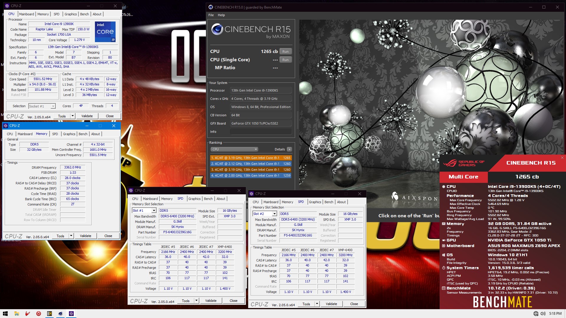The width and height of the screenshot is (566, 318).
Task: Select ranking entry 1 scoring 1265
Action: pyautogui.click(x=251, y=158)
